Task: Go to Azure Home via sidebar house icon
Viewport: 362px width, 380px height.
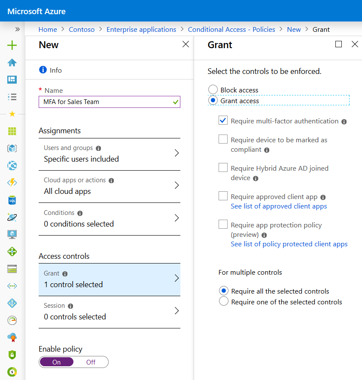Action: point(12,62)
